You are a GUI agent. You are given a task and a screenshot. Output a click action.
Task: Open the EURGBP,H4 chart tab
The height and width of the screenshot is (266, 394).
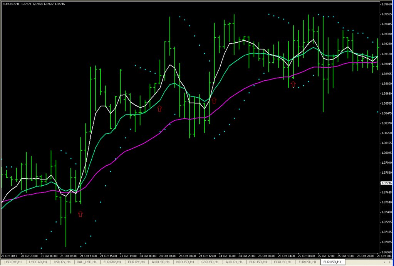point(112,262)
